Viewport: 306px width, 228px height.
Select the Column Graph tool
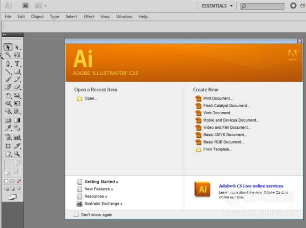click(x=17, y=137)
